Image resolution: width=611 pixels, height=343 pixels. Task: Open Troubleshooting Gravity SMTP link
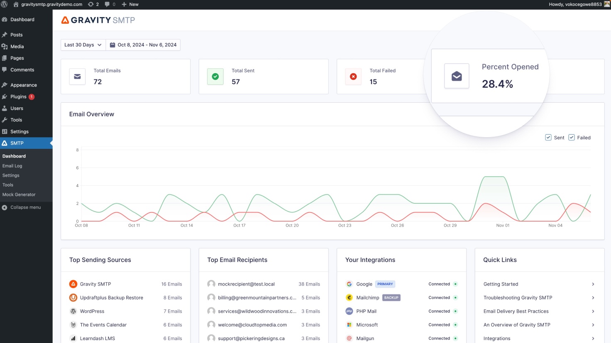[x=518, y=298]
